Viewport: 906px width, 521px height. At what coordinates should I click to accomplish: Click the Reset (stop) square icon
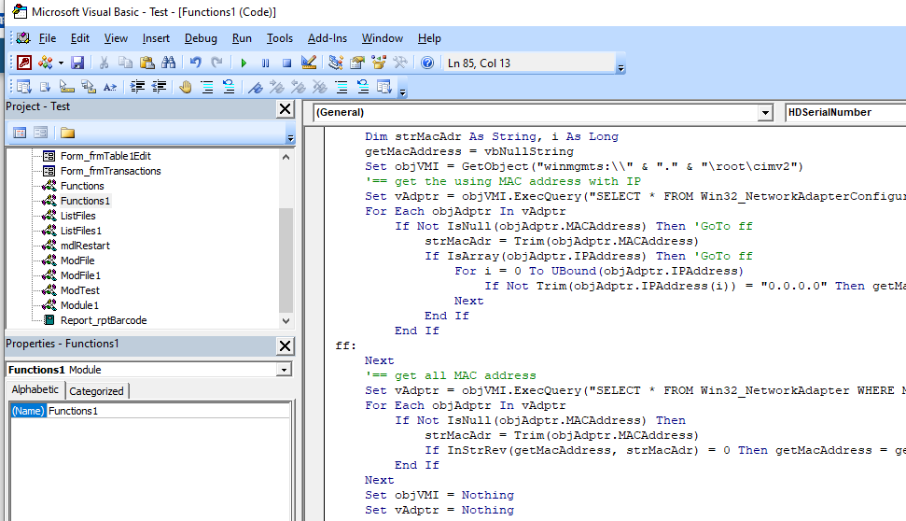point(286,63)
